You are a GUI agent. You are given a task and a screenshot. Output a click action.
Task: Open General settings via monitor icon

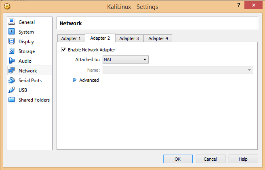click(x=11, y=22)
